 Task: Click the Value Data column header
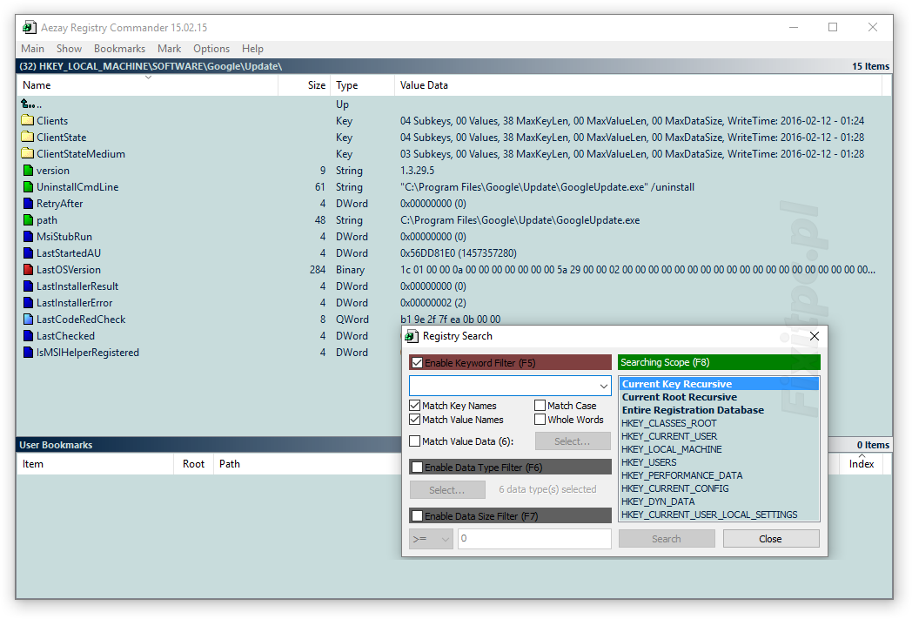(x=638, y=85)
